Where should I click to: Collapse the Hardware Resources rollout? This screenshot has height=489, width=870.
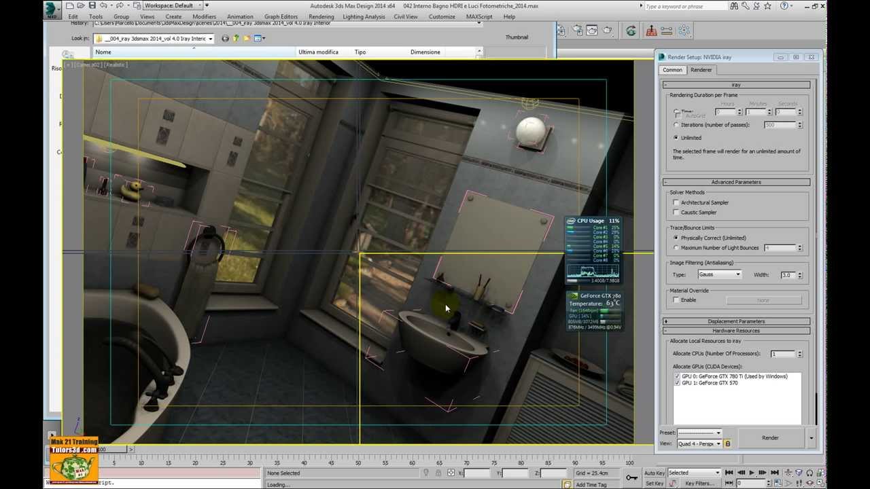pos(737,331)
